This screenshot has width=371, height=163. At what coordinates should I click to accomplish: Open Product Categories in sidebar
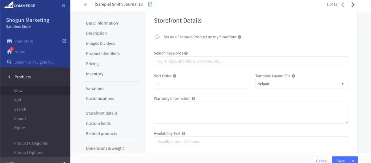31,143
